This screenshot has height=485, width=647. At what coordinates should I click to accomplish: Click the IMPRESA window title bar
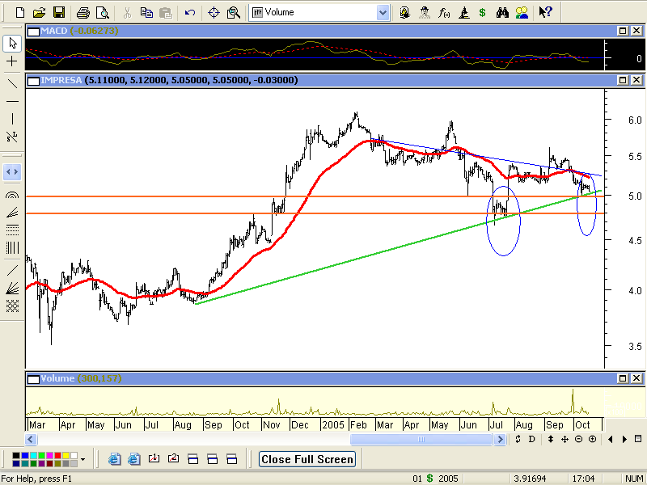[x=335, y=80]
